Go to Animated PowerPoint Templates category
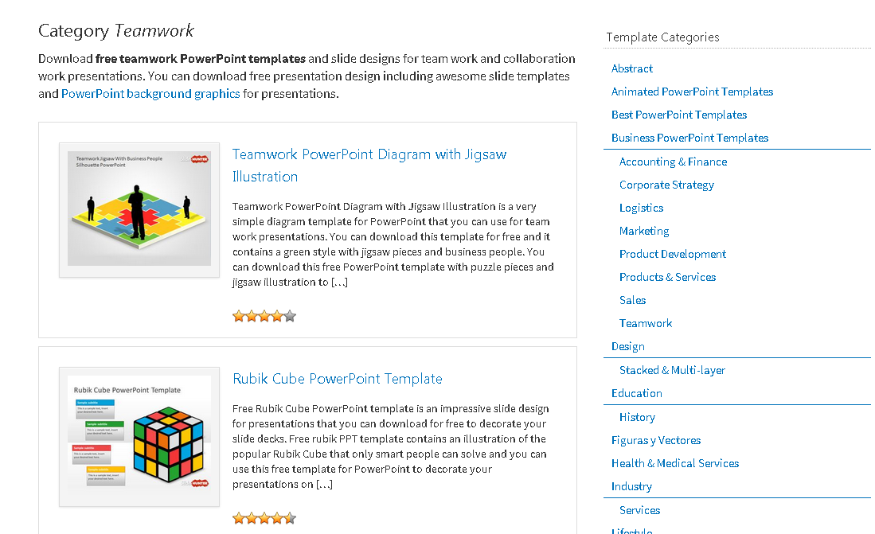 [692, 92]
